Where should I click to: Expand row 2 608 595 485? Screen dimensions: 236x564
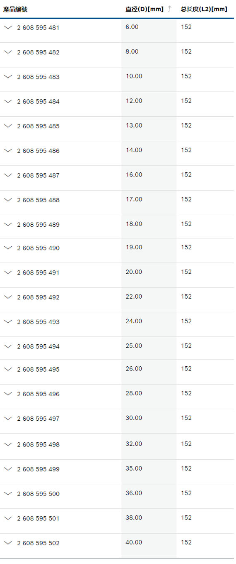[8, 125]
